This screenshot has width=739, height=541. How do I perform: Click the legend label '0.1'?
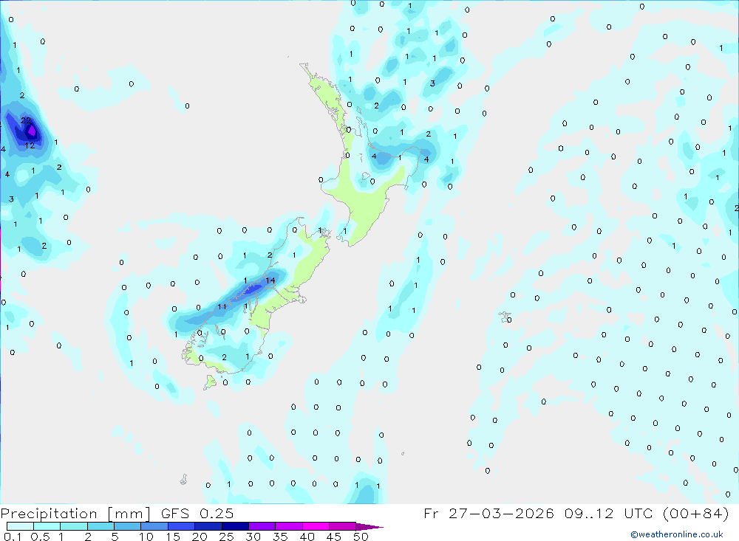[x=13, y=537]
